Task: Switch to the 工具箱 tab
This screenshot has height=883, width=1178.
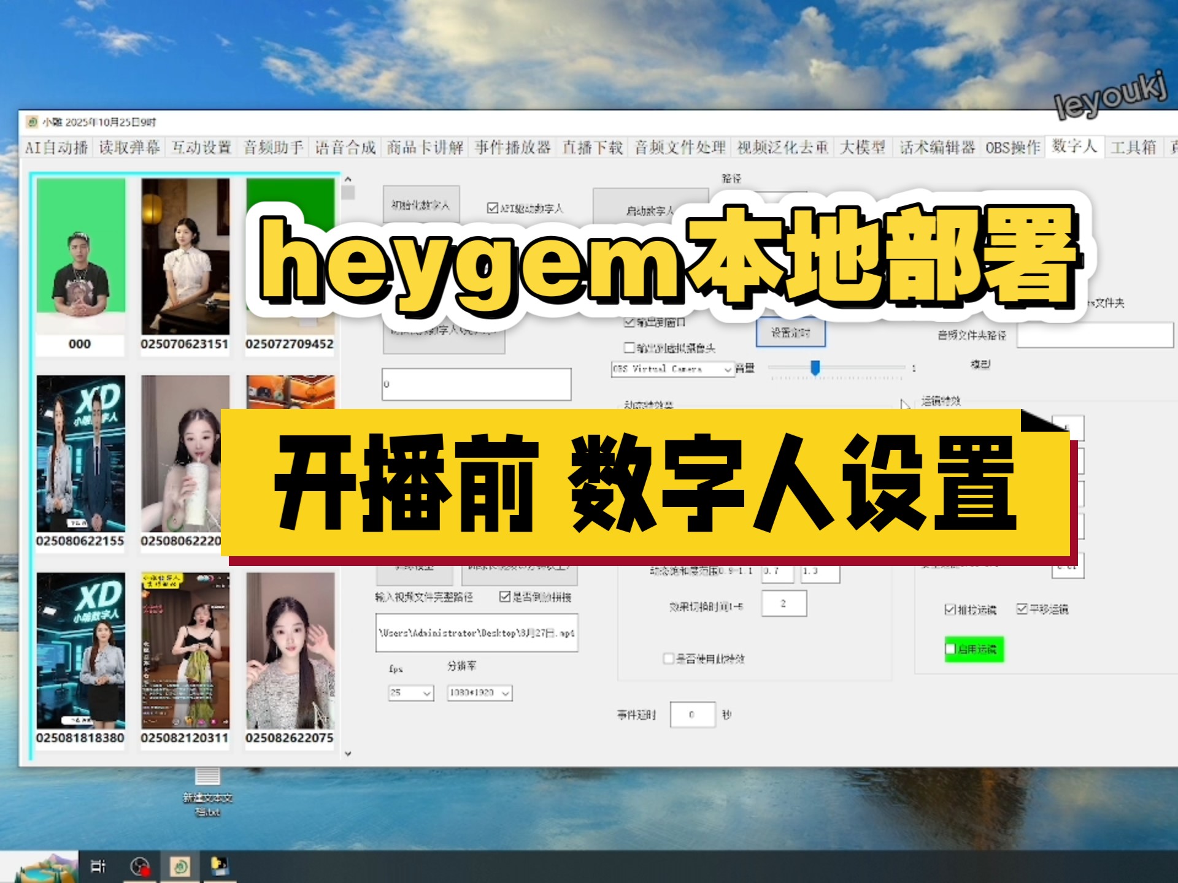Action: point(1134,148)
